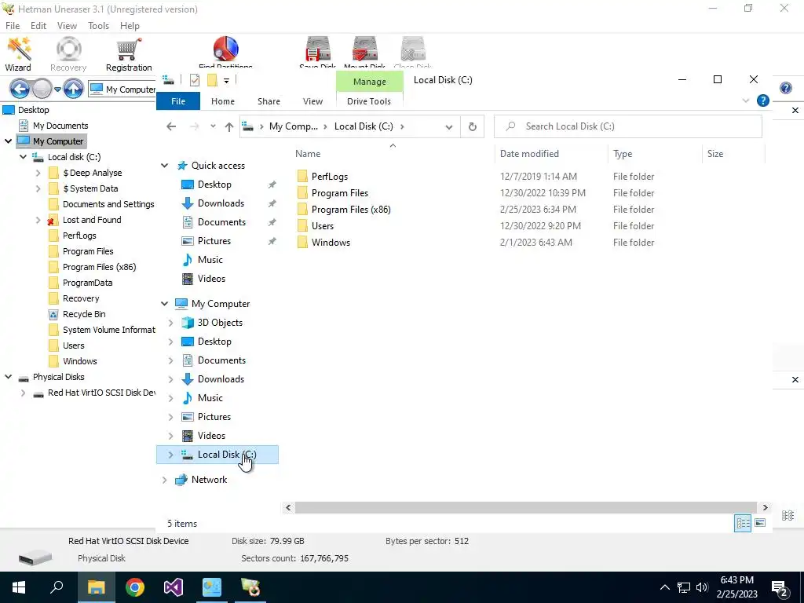
Task: Sort files by Date modified column
Action: [x=551, y=154]
